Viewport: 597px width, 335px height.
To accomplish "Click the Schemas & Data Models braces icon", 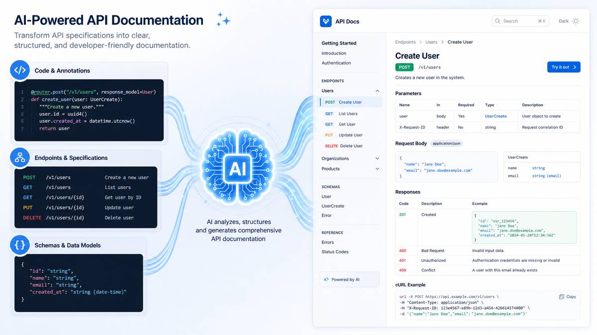I will click(x=20, y=245).
